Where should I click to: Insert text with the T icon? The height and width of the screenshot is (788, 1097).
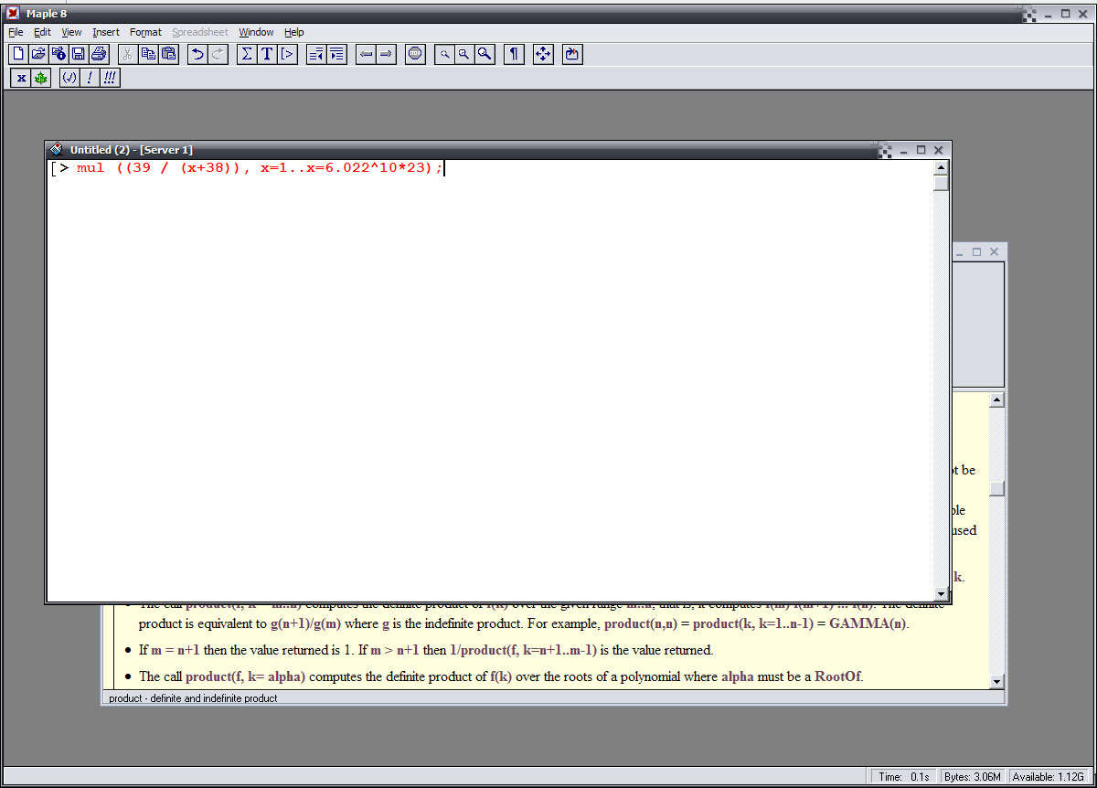click(267, 55)
